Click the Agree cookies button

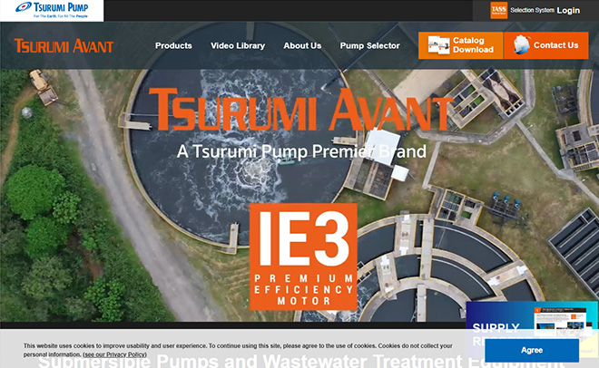click(532, 350)
